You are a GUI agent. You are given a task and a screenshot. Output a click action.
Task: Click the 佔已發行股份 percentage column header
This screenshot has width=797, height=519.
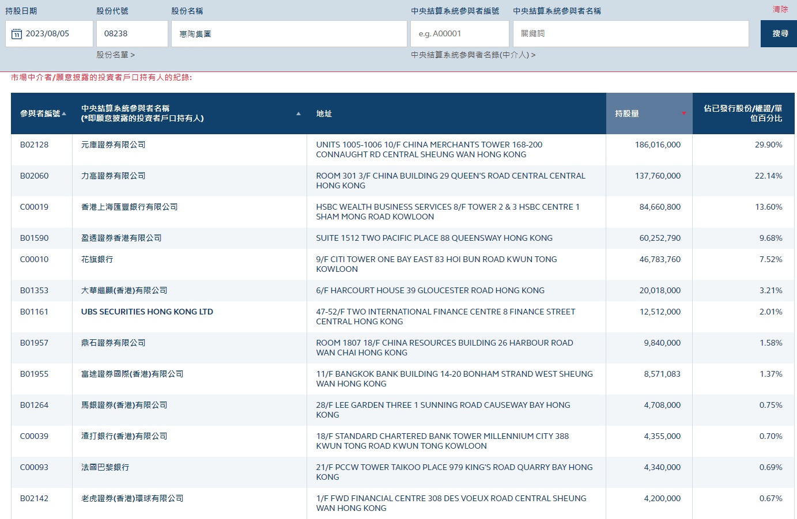pyautogui.click(x=742, y=113)
